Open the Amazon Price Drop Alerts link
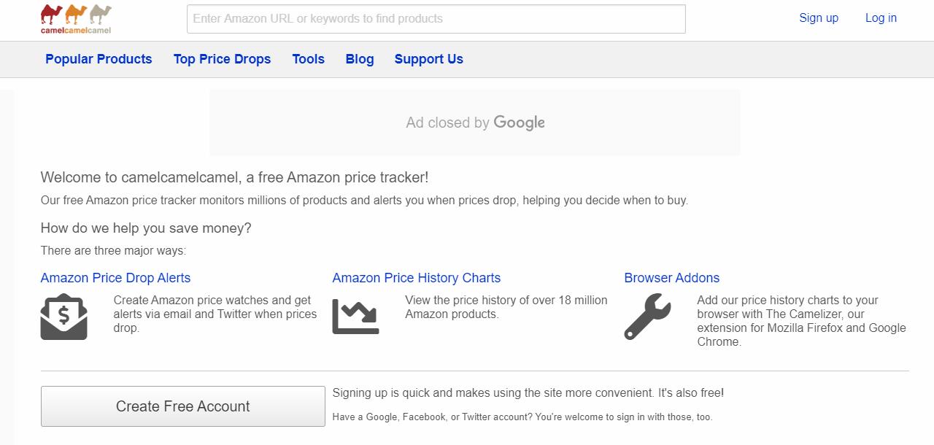The image size is (934, 445). pos(115,278)
